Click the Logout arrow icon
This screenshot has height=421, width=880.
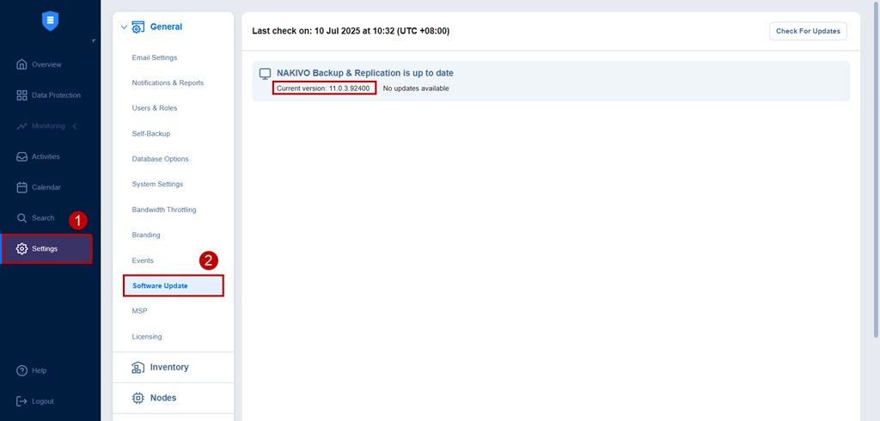click(21, 400)
